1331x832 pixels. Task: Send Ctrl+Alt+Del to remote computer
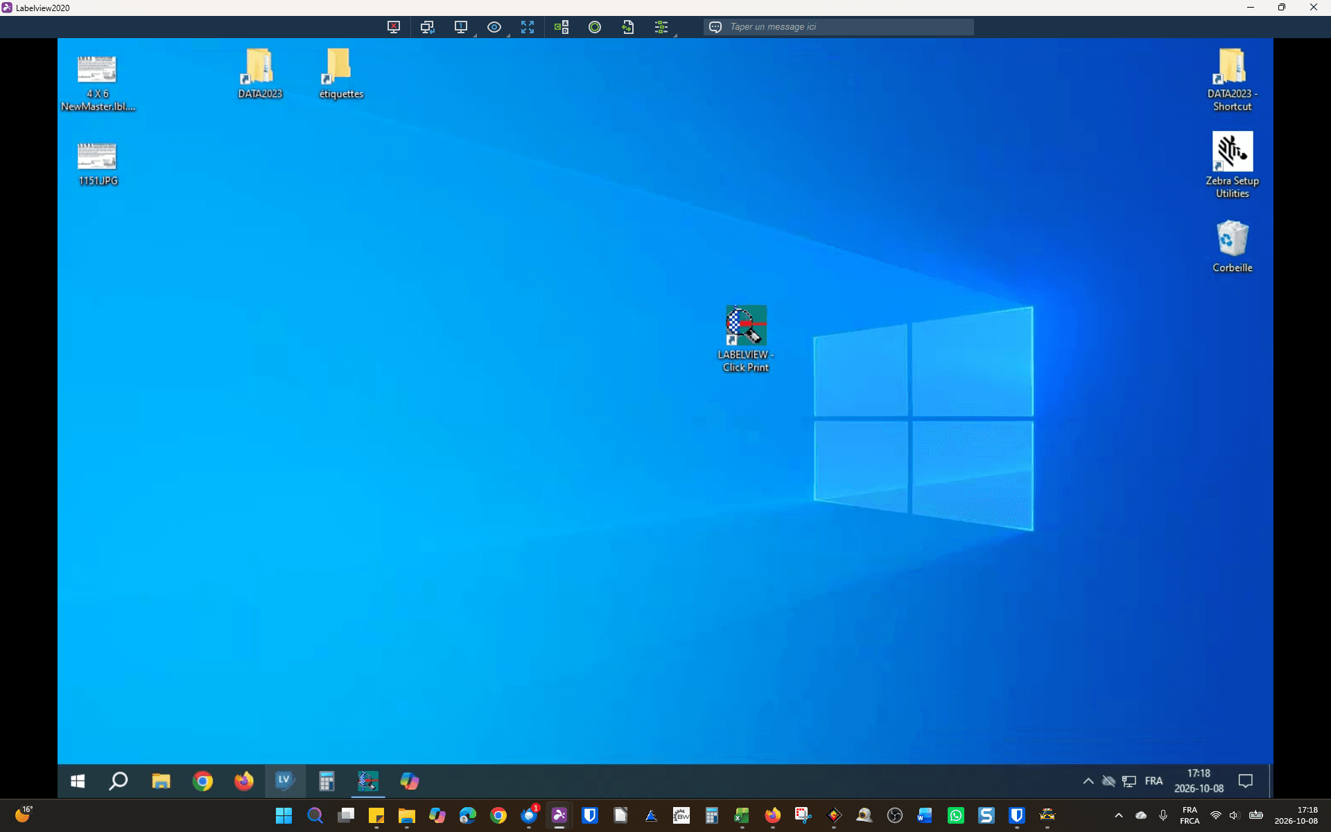[x=561, y=27]
